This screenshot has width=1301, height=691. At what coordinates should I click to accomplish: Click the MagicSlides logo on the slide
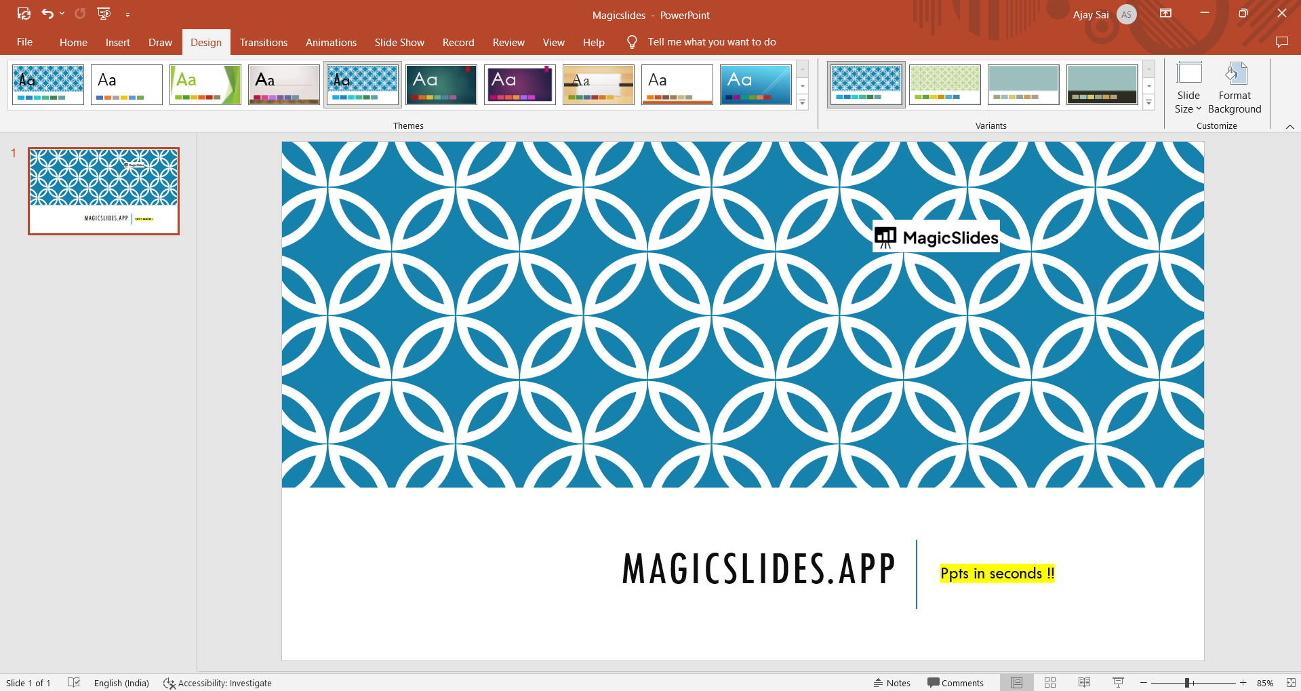tap(936, 237)
